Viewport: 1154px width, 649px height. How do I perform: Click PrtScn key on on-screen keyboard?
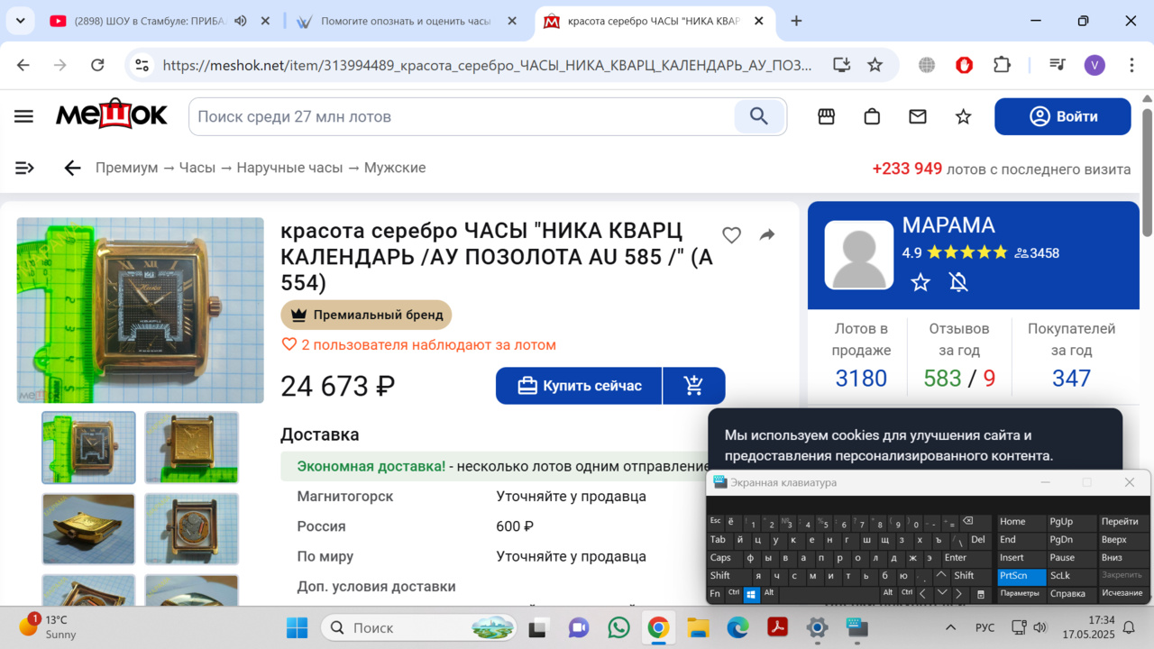click(x=1021, y=576)
